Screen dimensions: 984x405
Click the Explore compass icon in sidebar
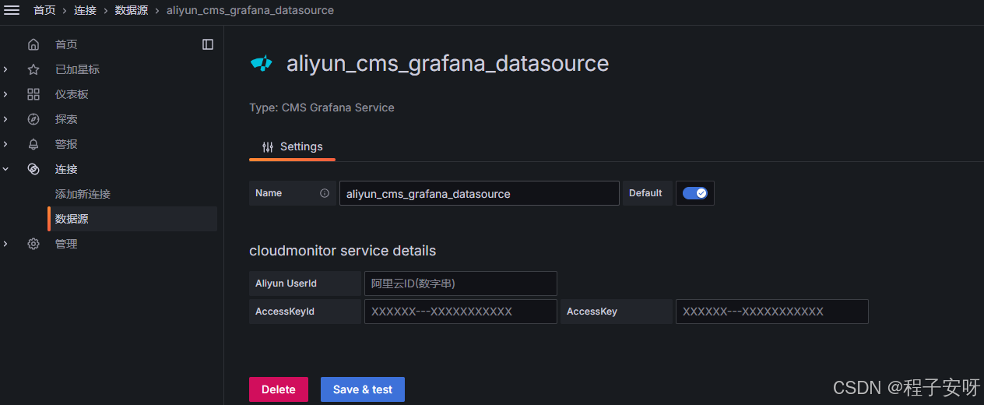tap(33, 119)
